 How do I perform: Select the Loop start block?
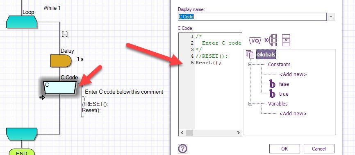[x=22, y=22]
